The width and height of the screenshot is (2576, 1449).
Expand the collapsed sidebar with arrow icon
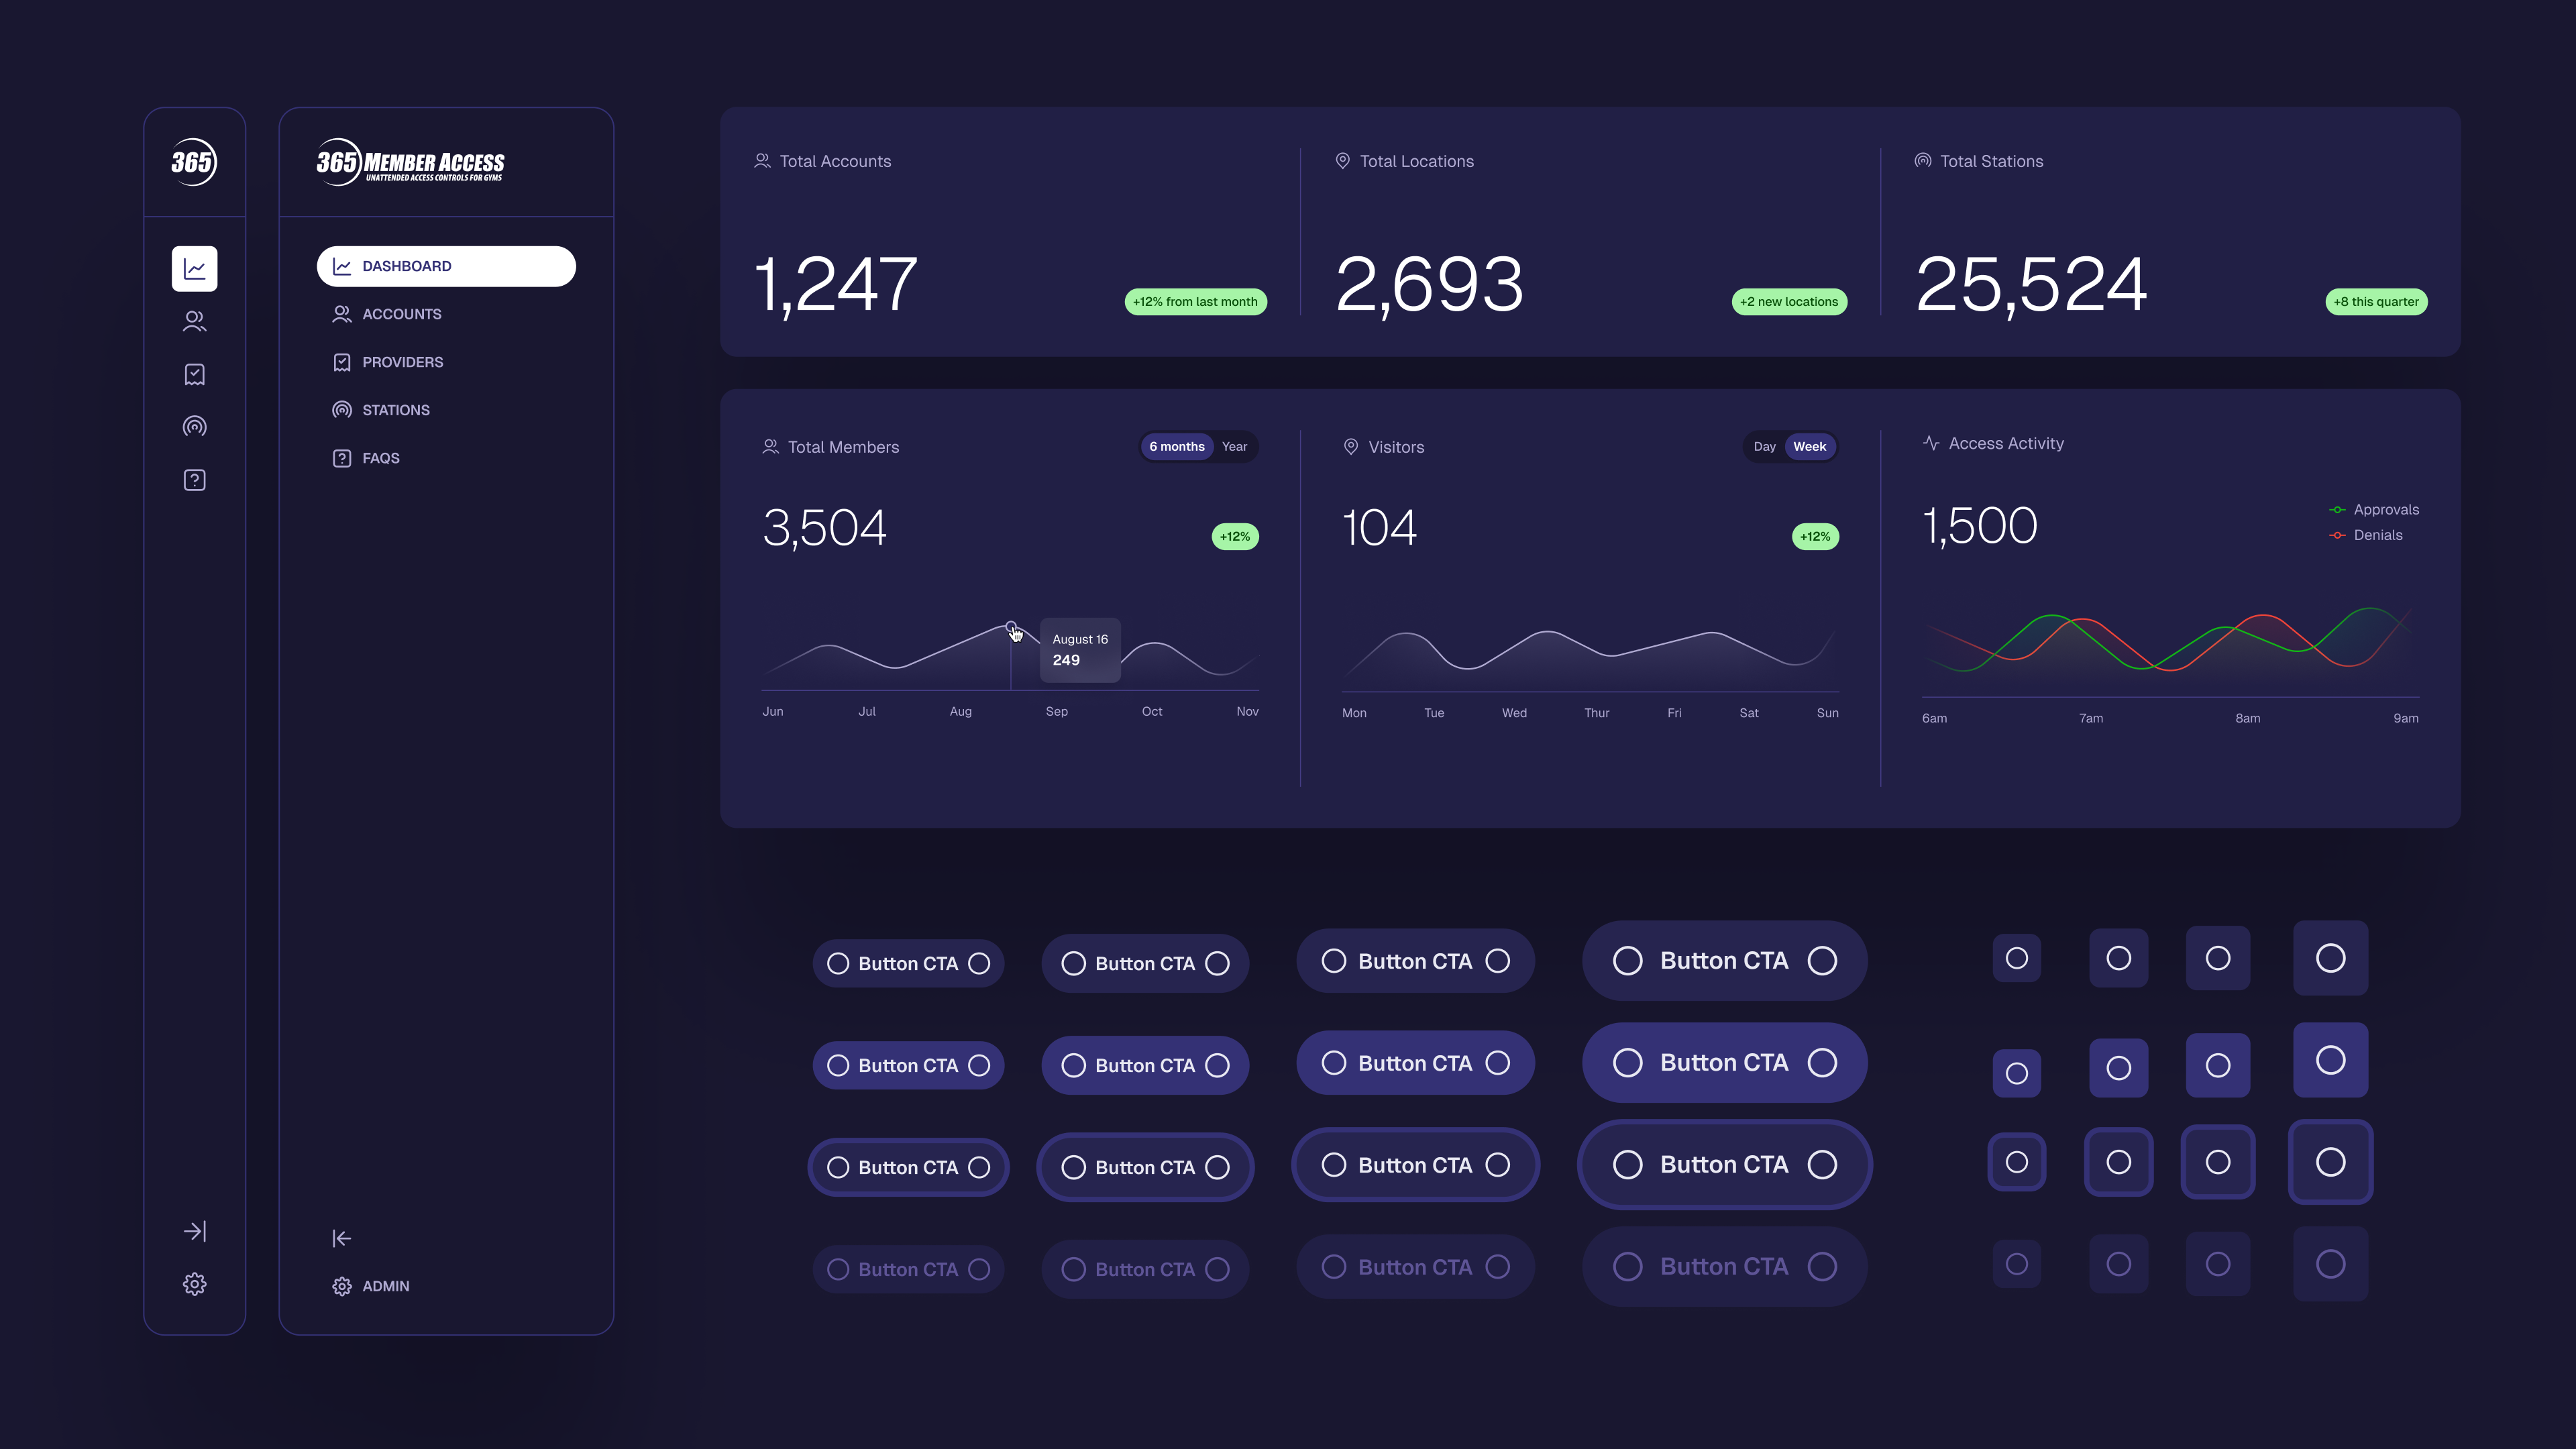[194, 1231]
